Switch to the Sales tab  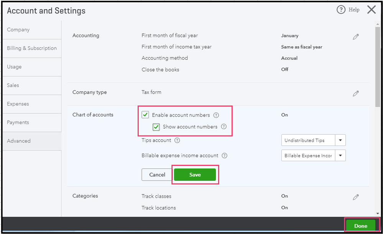tap(13, 85)
